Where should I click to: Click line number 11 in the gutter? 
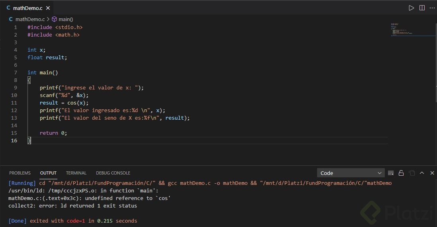(x=14, y=103)
